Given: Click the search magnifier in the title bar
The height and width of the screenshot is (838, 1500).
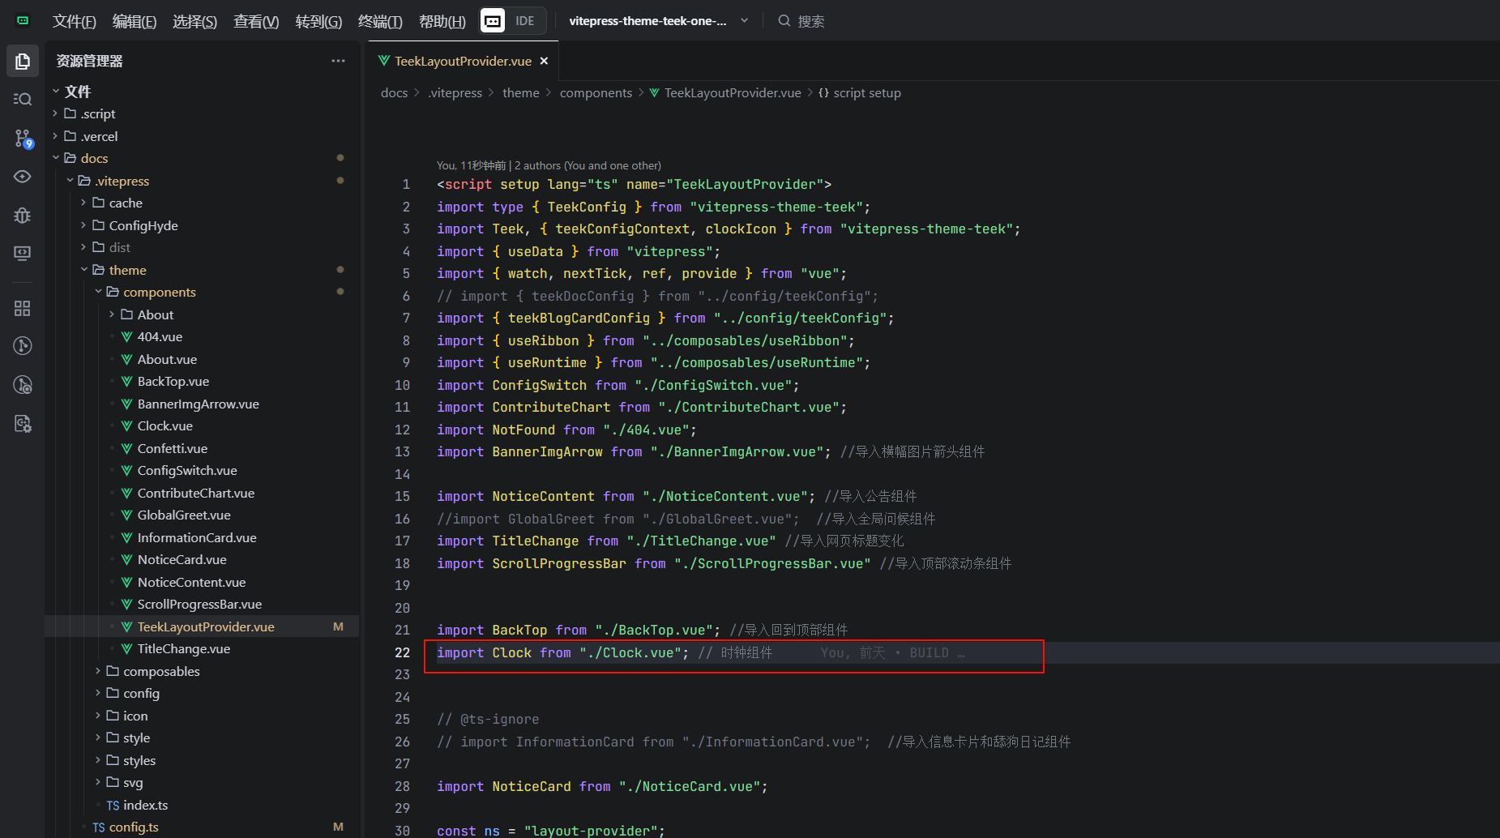Looking at the screenshot, I should [784, 21].
